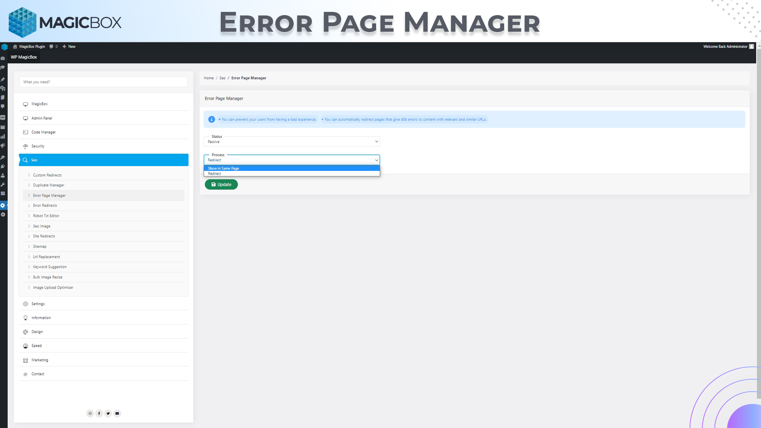Select Error Page Manager in Seo submenu
Screen dimensions: 761x428
pos(103,195)
